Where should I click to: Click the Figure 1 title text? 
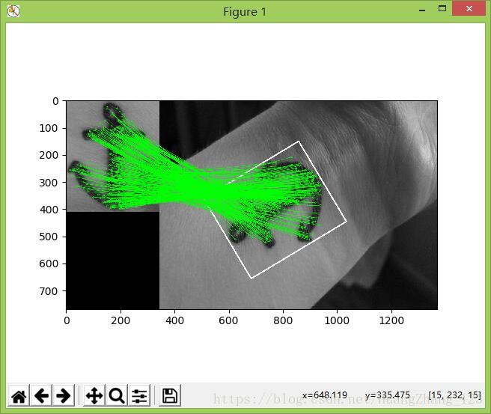coord(245,12)
